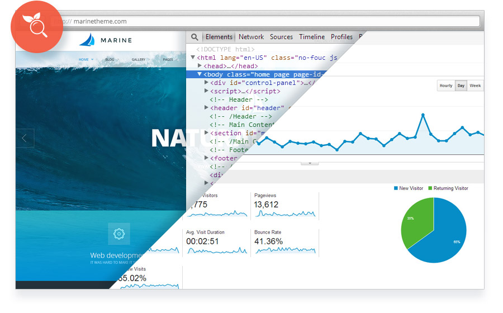503x313 pixels.
Task: Click the gear icon above Web development
Action: coord(119,234)
